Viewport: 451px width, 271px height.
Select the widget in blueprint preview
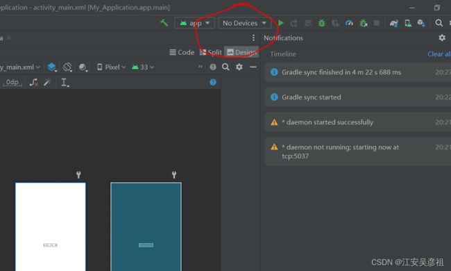(146, 245)
